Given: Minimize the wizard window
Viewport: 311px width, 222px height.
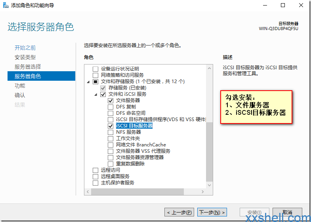Looking at the screenshot, I should coord(265,6).
